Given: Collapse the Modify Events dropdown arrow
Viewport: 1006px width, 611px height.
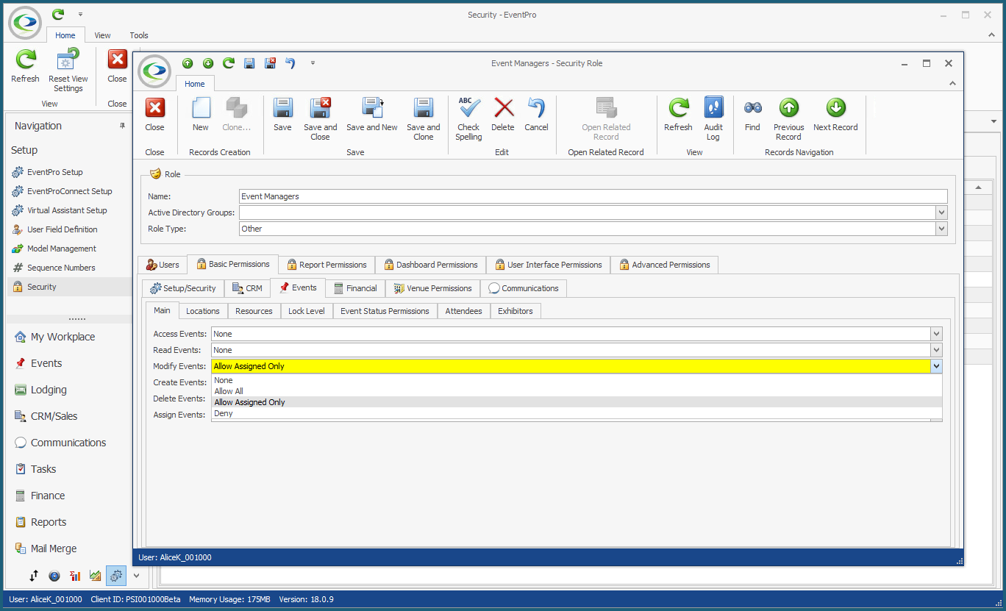Looking at the screenshot, I should pos(936,366).
